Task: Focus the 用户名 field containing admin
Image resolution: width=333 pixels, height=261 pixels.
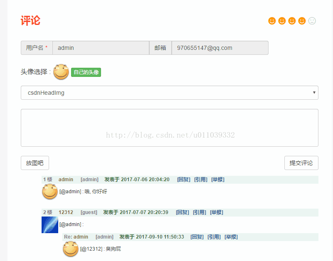Action: pos(101,48)
